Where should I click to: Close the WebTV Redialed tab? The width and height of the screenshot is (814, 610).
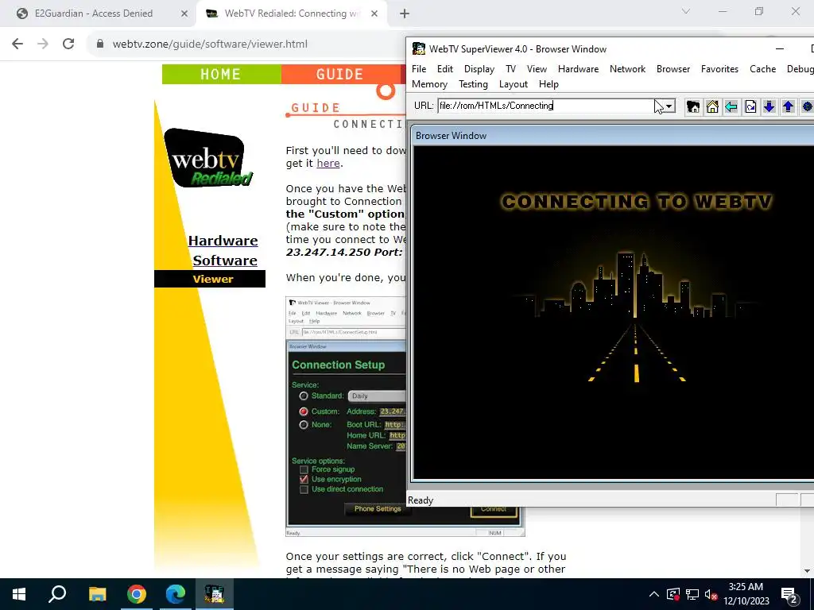point(374,14)
